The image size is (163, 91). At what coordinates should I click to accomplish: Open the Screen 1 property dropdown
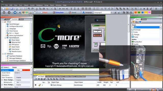pyautogui.click(x=32, y=67)
